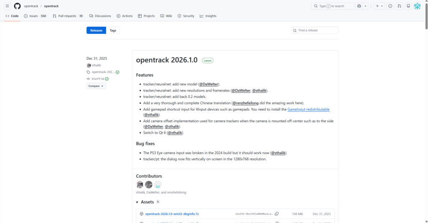Click @sthalik in the PS3 Eye bug fix line
Image resolution: width=428 pixels, height=223 pixels.
[x=278, y=153]
